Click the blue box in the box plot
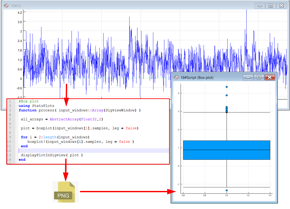The image size is (290, 209). pyautogui.click(x=227, y=150)
